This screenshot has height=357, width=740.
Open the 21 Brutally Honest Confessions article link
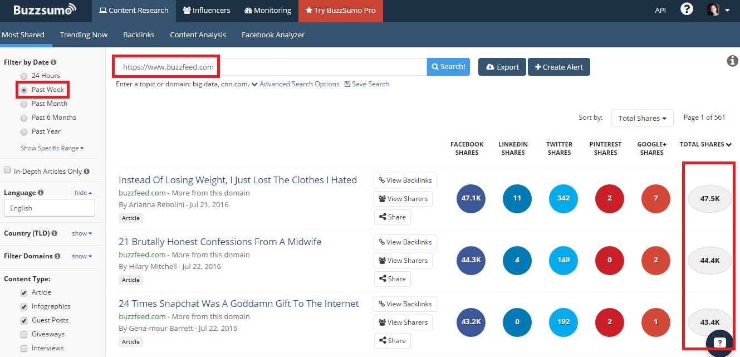[220, 242]
